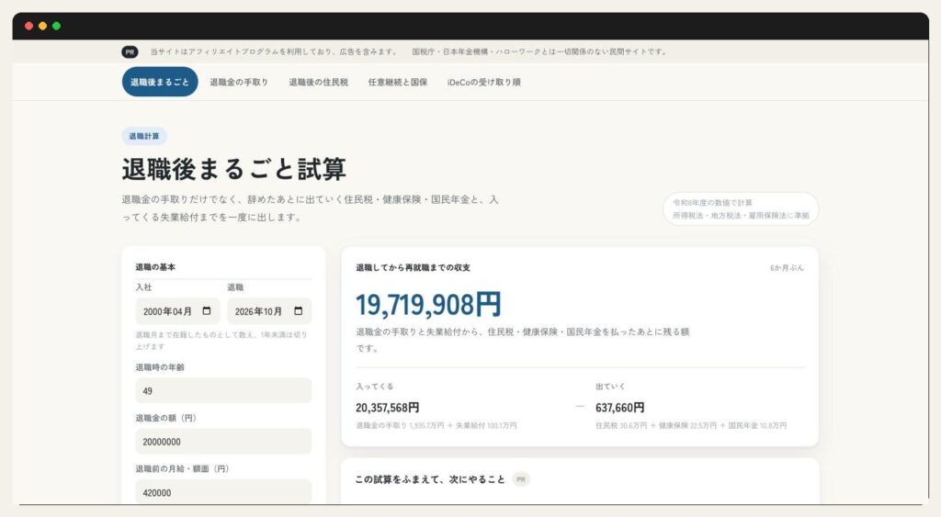Click the main result 19,719,908円

coord(428,305)
